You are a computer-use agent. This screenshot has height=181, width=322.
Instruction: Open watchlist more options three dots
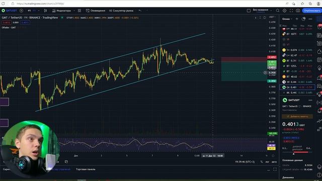pos(310,19)
